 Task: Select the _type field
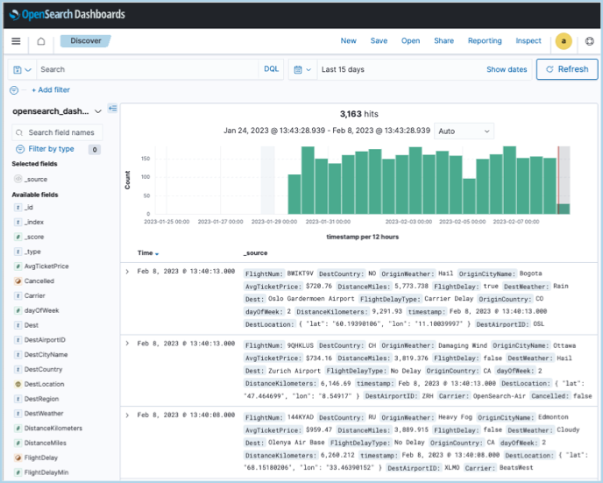point(32,252)
